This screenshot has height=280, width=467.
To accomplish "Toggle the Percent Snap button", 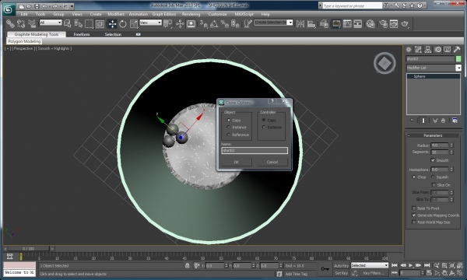I will (x=224, y=24).
